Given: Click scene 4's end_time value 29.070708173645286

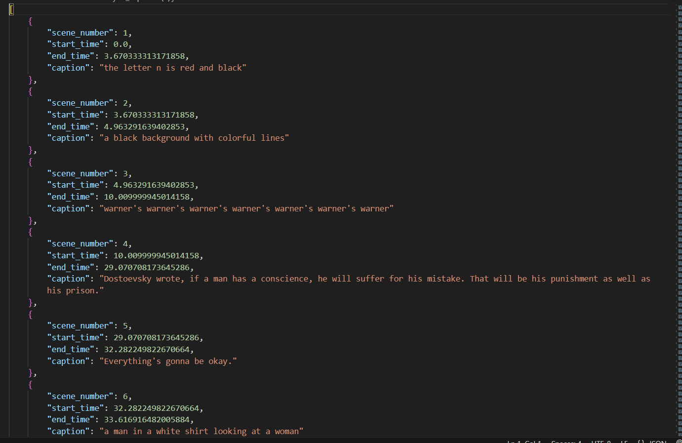Looking at the screenshot, I should [x=147, y=267].
